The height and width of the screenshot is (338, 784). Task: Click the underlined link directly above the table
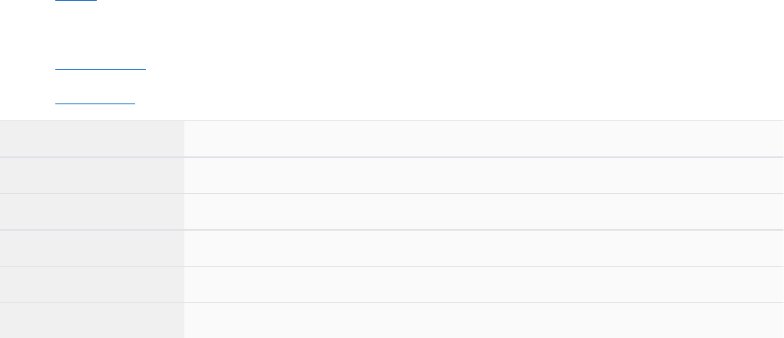point(95,100)
